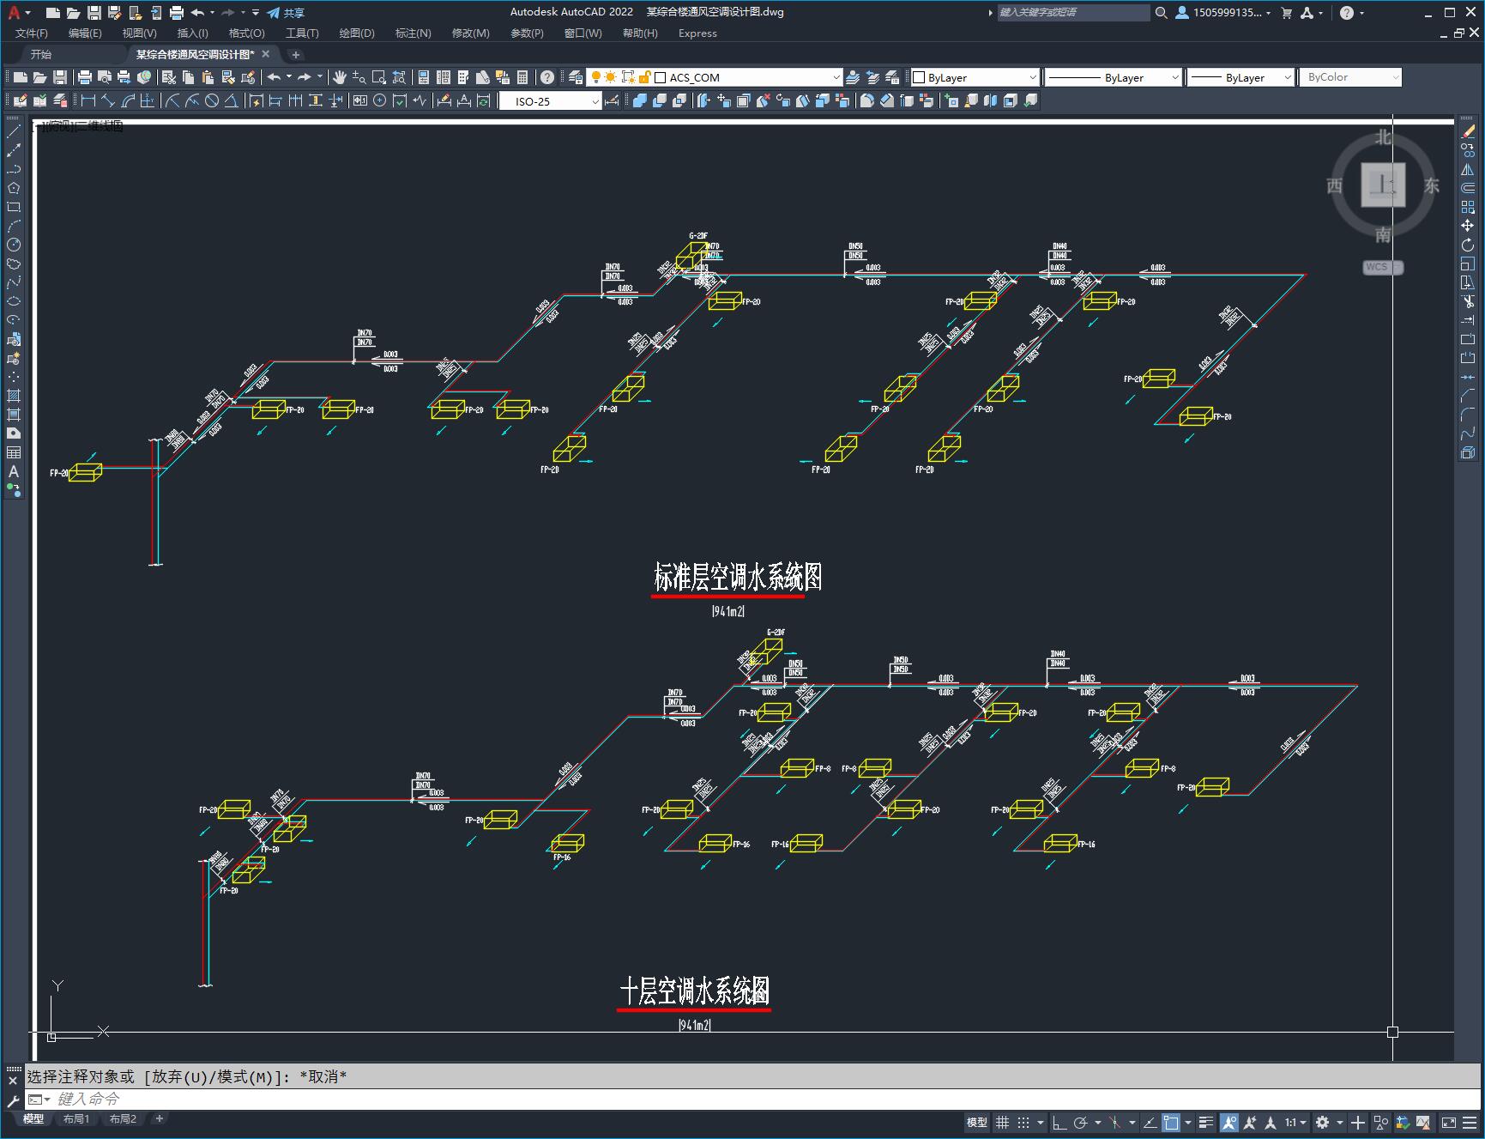Switch to the 布局1 layout tab
This screenshot has width=1485, height=1139.
coord(75,1118)
